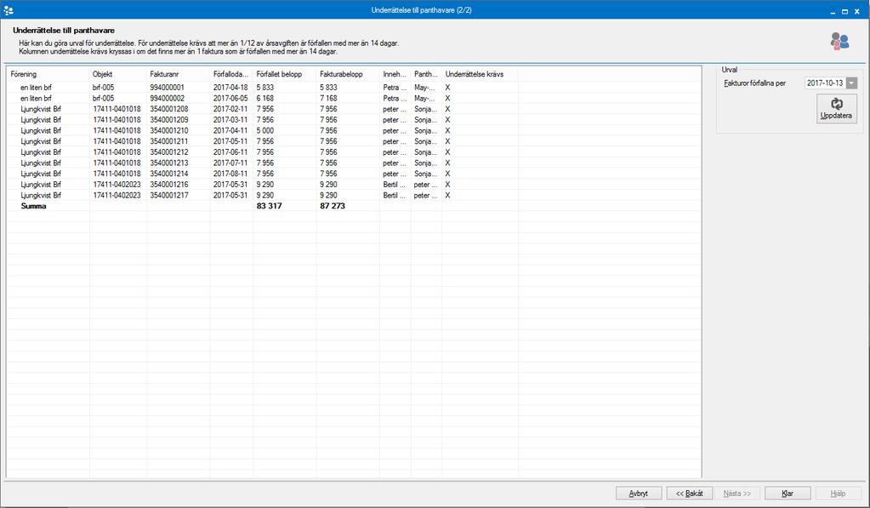Click the app icon in the title bar
The image size is (870, 508).
[9, 10]
